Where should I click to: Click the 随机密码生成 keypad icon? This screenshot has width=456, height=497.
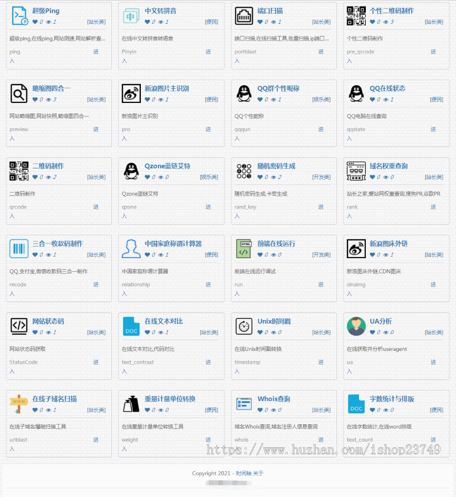coord(244,171)
